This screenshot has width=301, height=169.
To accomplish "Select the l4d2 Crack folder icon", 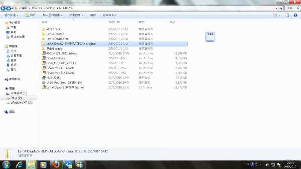I will click(43, 29).
